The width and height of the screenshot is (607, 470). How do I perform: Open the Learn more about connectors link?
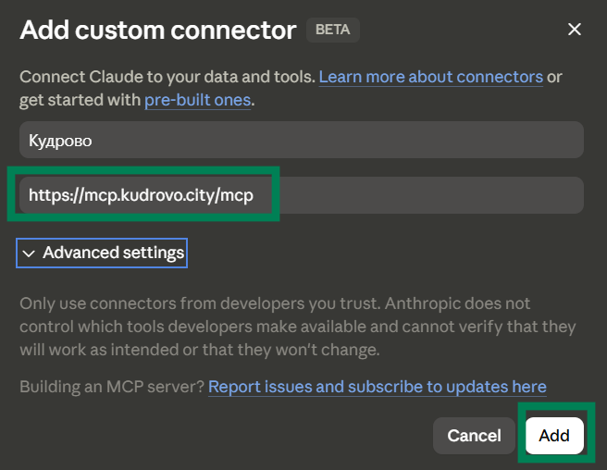[x=431, y=77]
